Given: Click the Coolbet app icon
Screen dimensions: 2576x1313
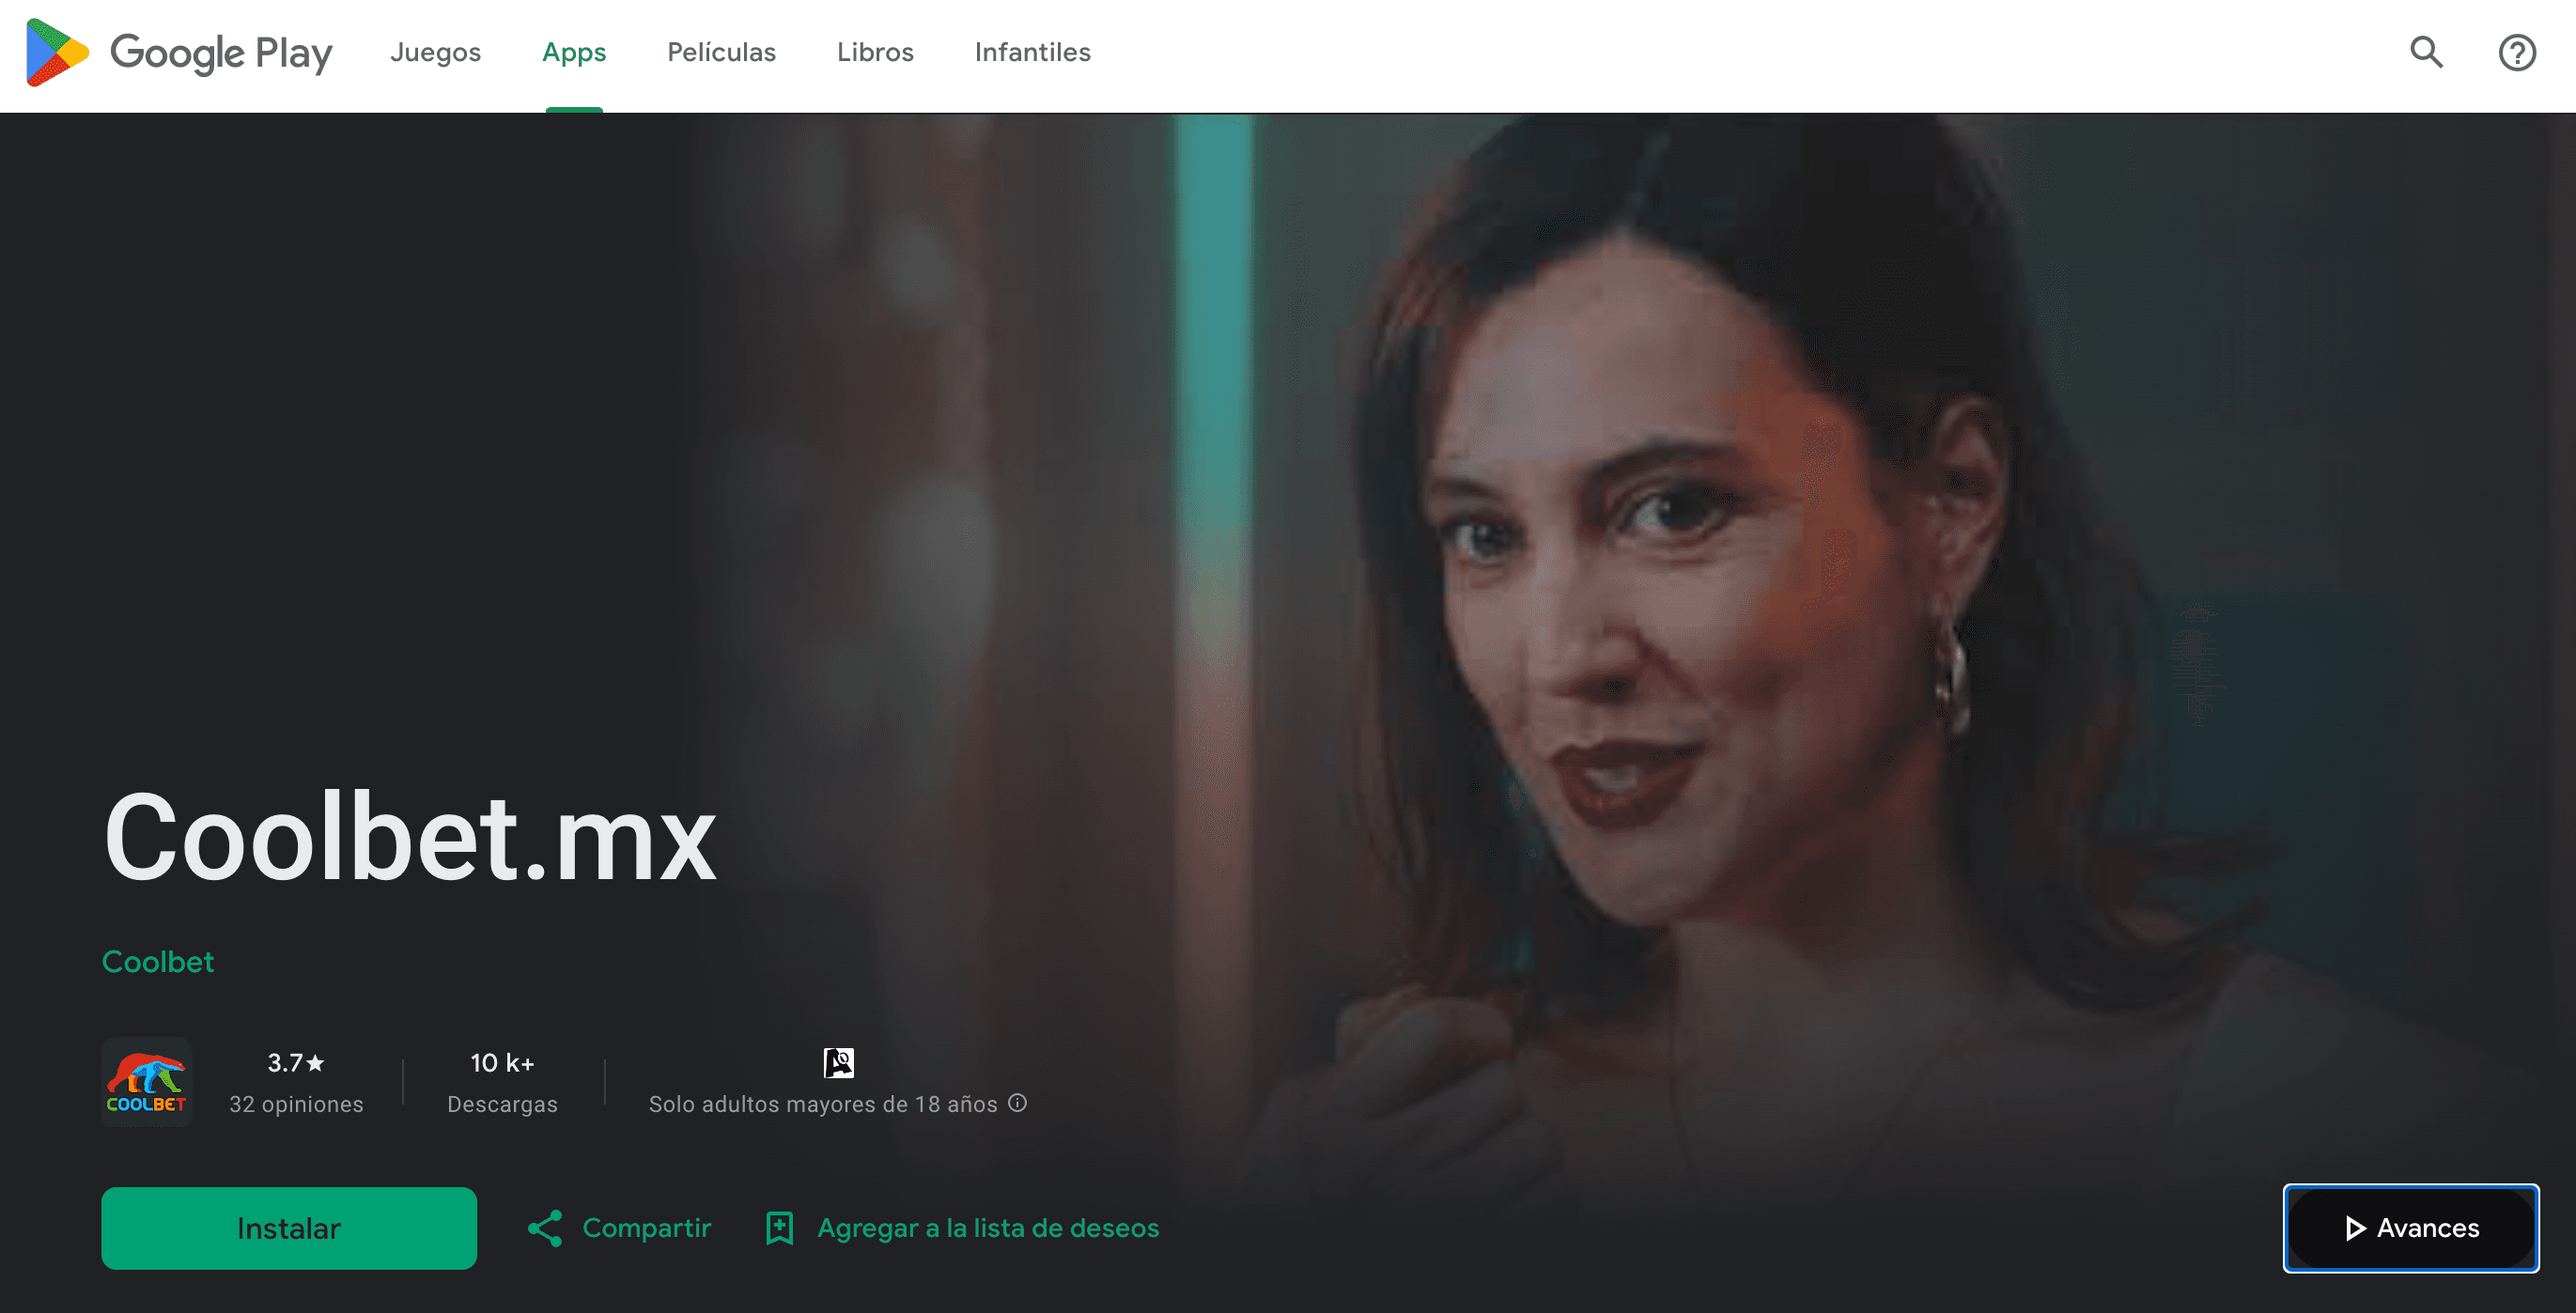Looking at the screenshot, I should tap(149, 1080).
